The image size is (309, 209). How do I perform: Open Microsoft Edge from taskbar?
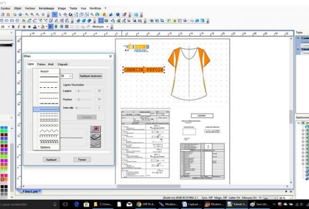tap(76, 204)
